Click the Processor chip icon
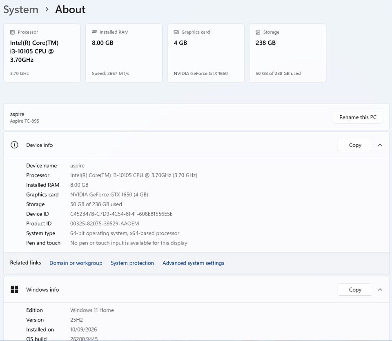The image size is (392, 341). point(12,32)
